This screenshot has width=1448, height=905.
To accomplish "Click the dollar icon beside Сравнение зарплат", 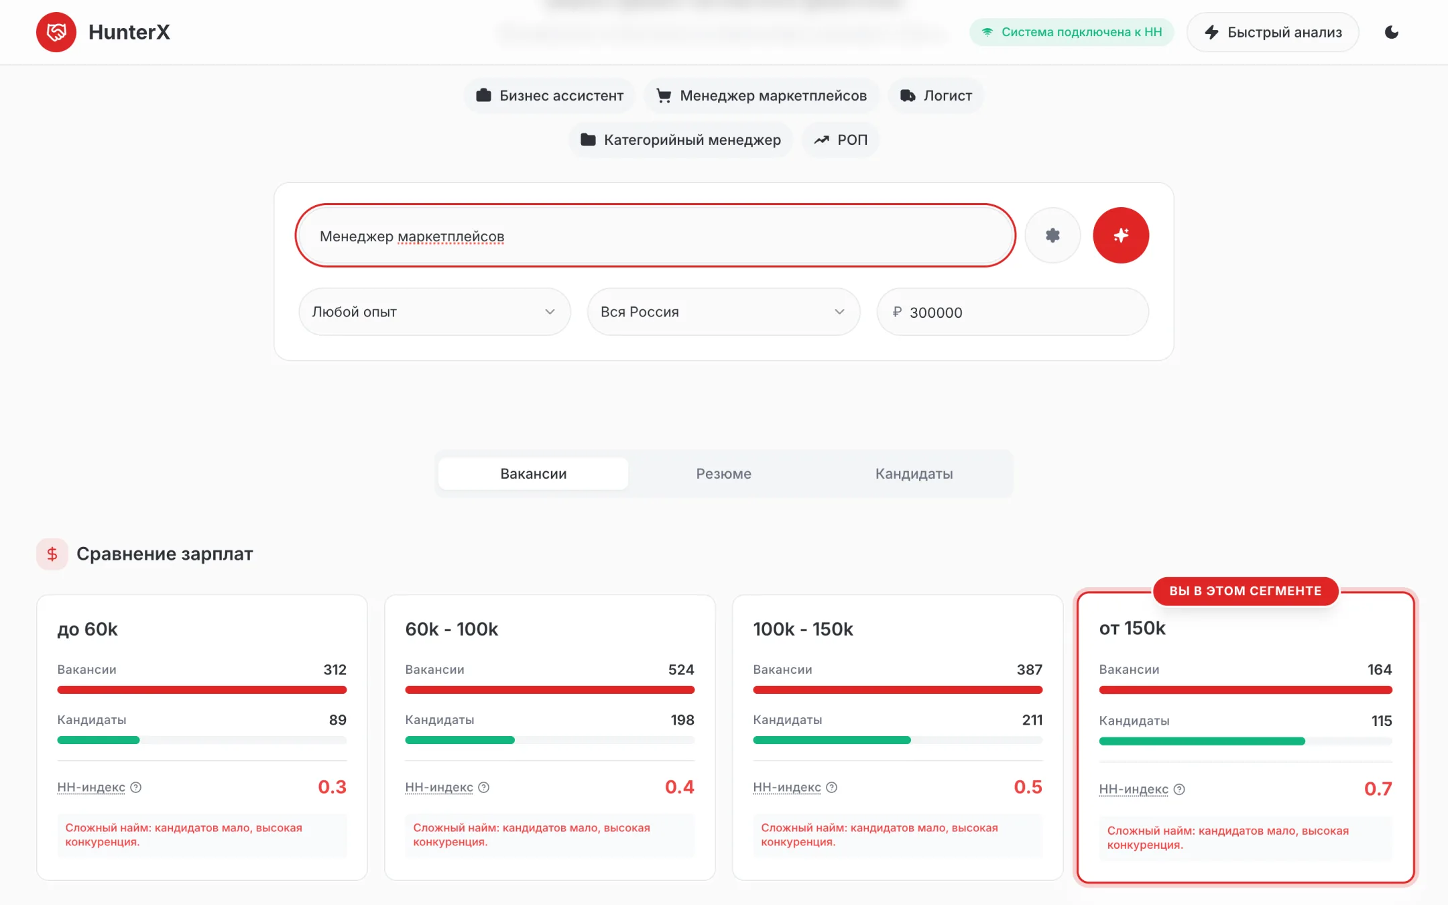I will pyautogui.click(x=52, y=554).
